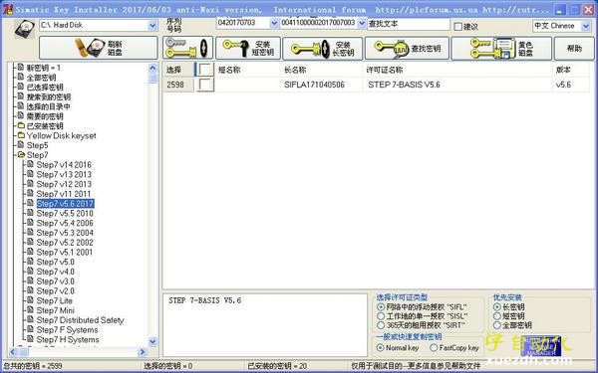Select short key priority radio
The image size is (598, 373).
(497, 316)
